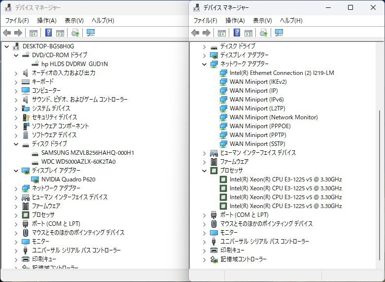Click vertical scrollbar thumb in right window
Image resolution: width=385 pixels, height=282 pixels.
pos(380,185)
